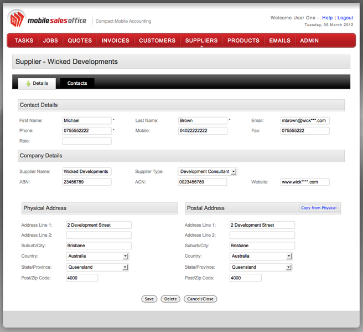Open the CUSTOMERS menu
Screen dimensions: 363x332
157,40
